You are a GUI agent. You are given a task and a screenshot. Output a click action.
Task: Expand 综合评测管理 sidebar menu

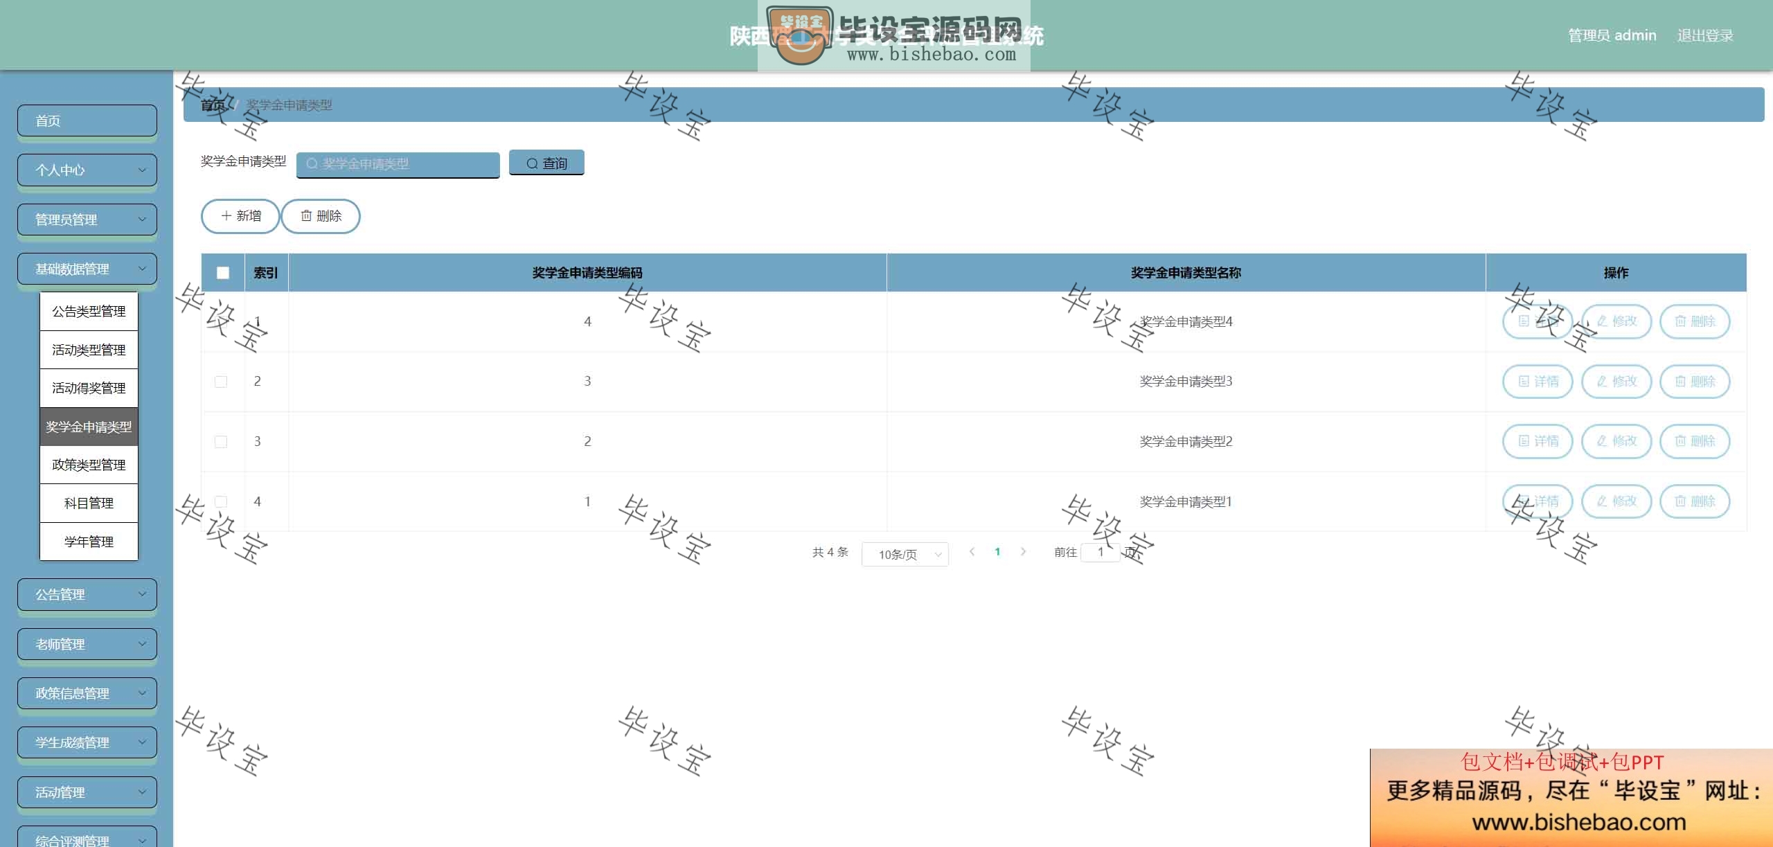click(x=87, y=838)
